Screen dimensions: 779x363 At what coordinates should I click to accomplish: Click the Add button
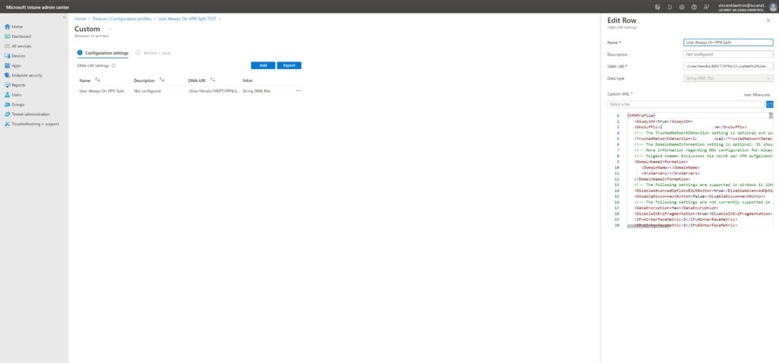tap(263, 65)
